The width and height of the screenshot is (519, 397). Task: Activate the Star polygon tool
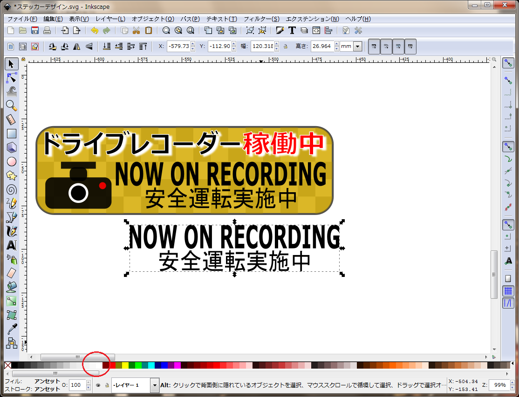tap(12, 175)
